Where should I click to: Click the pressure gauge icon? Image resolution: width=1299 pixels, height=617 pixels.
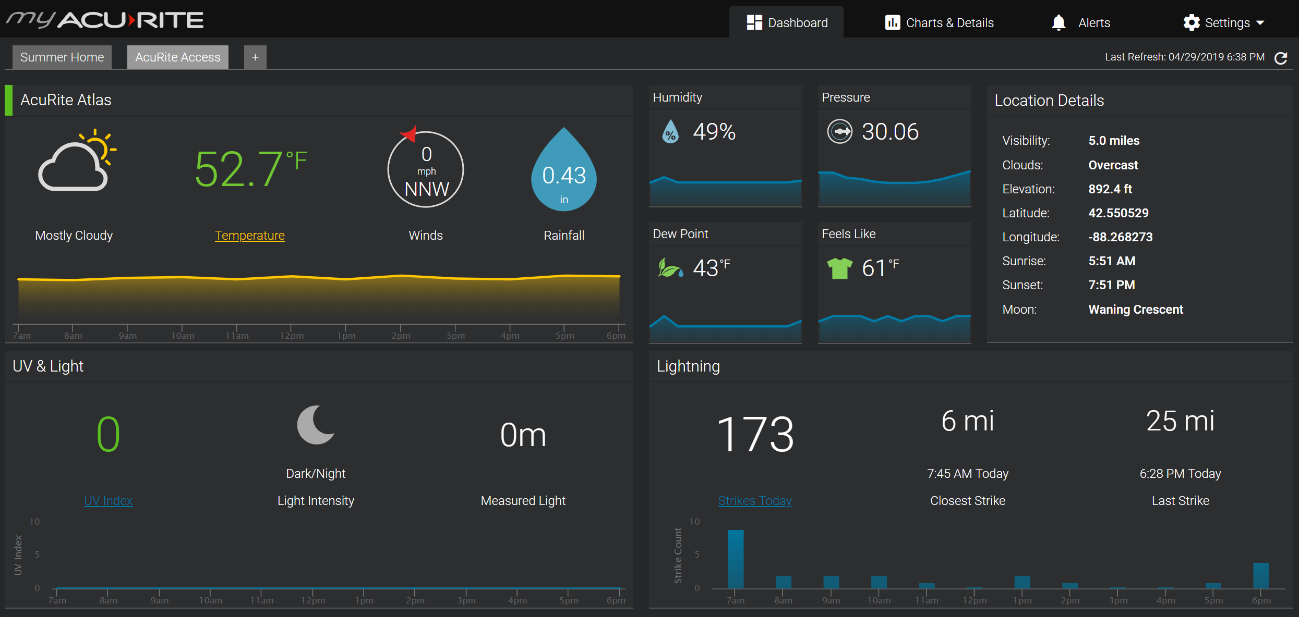(839, 132)
